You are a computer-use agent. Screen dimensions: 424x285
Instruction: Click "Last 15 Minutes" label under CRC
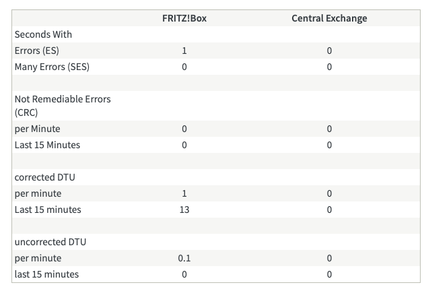tap(48, 145)
